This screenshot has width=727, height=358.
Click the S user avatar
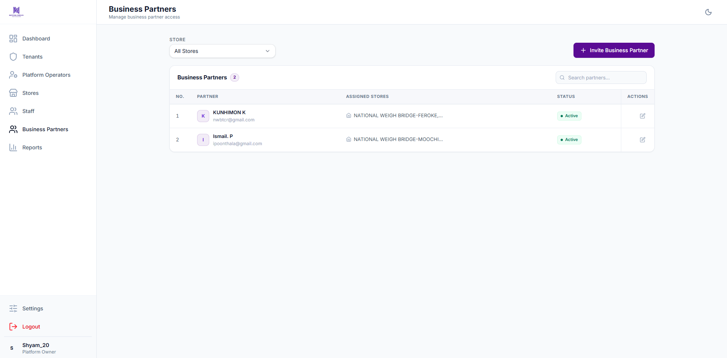[x=12, y=348]
